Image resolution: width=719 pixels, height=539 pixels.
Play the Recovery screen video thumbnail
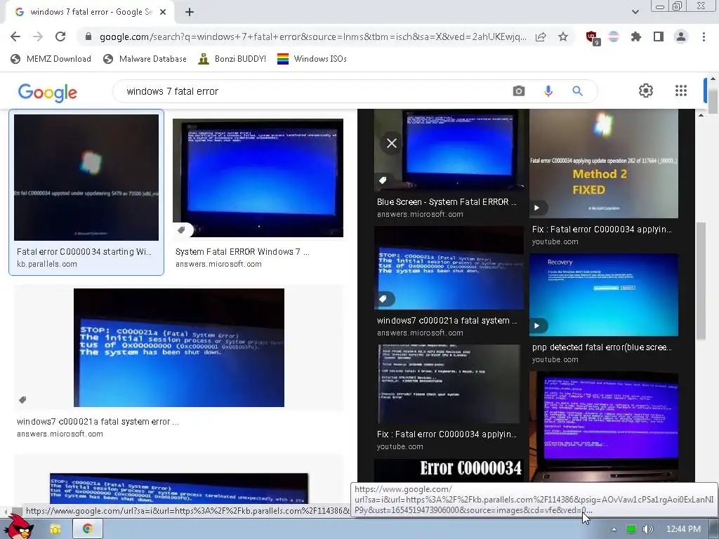pos(603,295)
